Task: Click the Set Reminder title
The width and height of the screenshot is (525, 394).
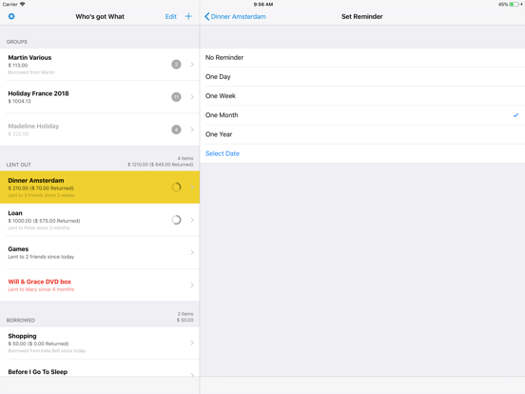Action: (362, 16)
